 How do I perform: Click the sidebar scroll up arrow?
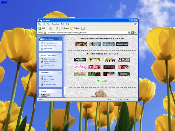(64, 36)
